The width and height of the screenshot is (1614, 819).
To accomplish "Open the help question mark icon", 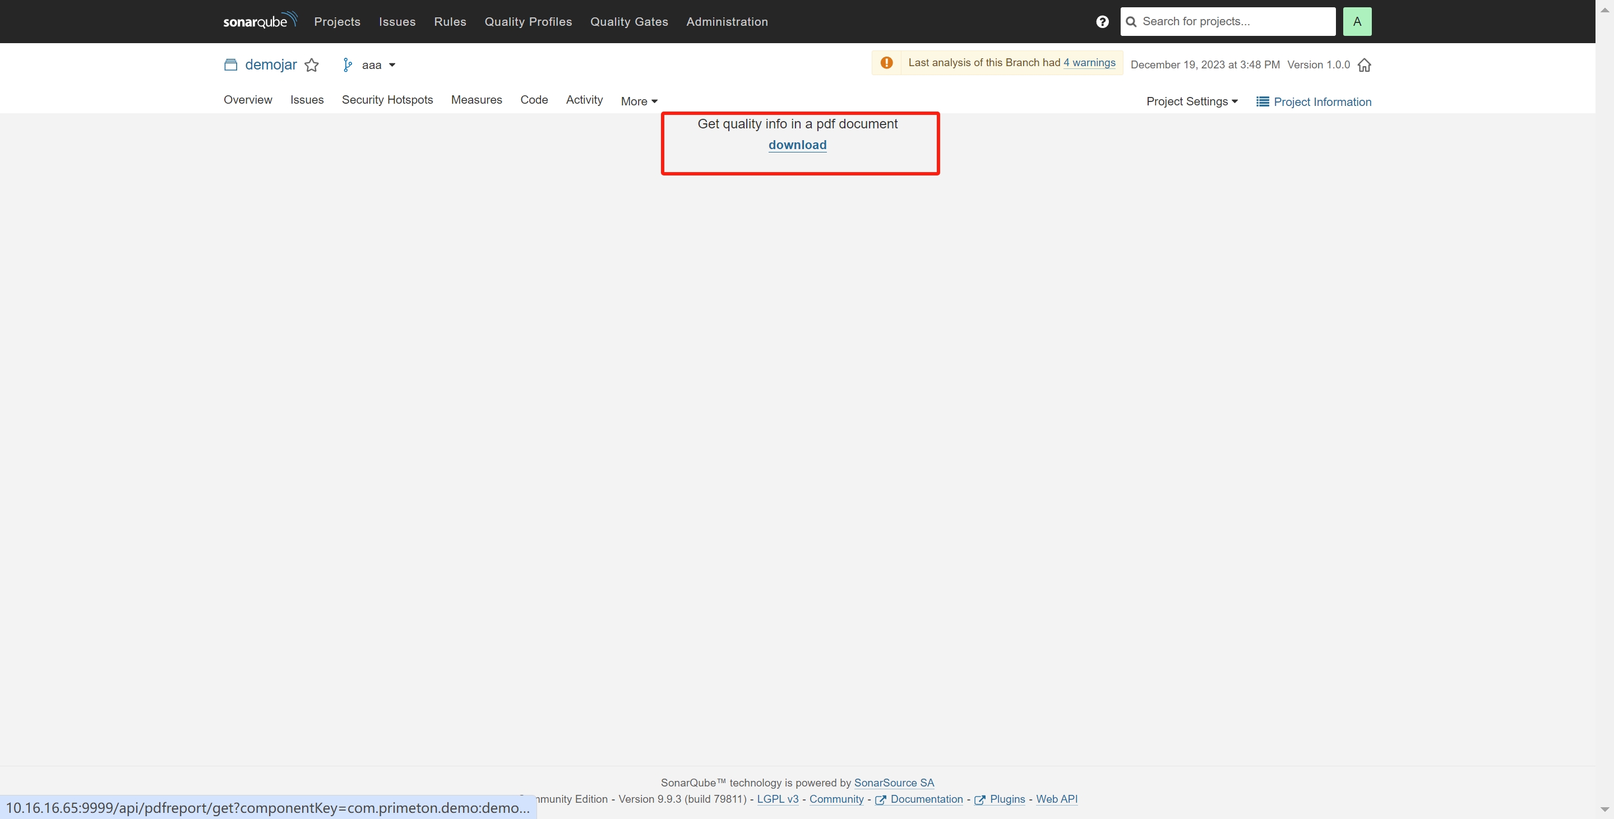I will coord(1102,22).
